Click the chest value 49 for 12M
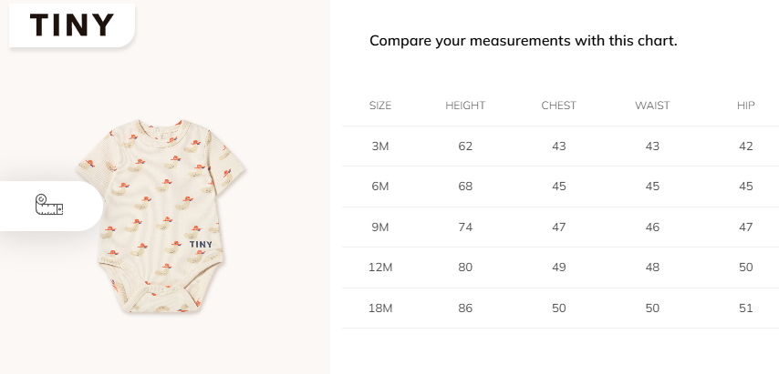 point(559,268)
